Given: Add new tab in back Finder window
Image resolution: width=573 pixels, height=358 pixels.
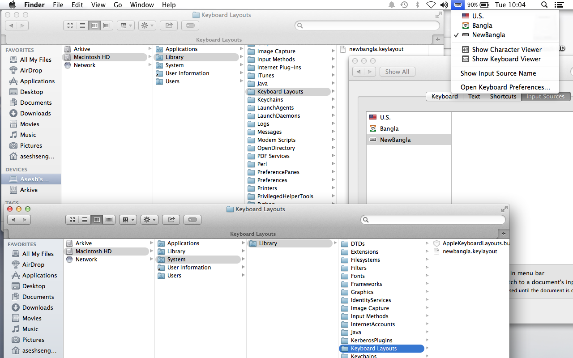Looking at the screenshot, I should (438, 39).
